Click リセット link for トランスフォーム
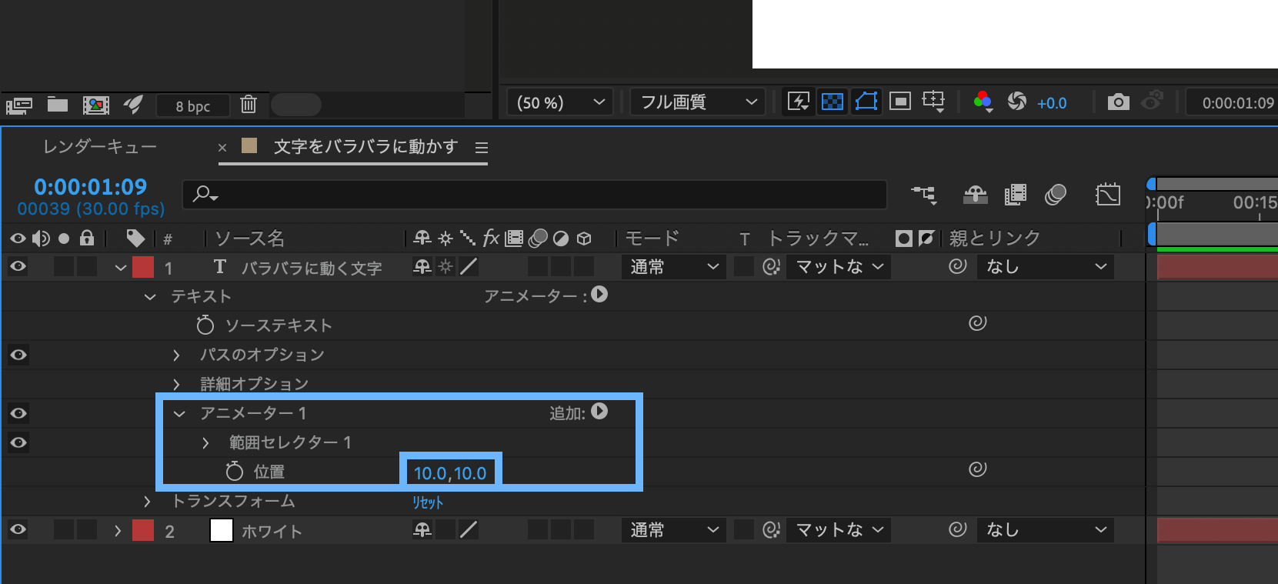This screenshot has height=584, width=1278. tap(428, 502)
